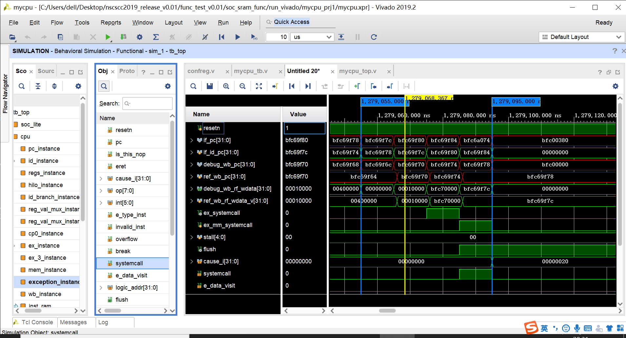Switch to the confreg.v tab
Image resolution: width=626 pixels, height=338 pixels.
point(201,71)
